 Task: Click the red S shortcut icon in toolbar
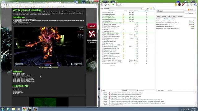point(183,5)
